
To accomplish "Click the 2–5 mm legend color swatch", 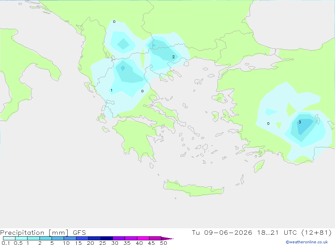I will (x=46, y=238).
